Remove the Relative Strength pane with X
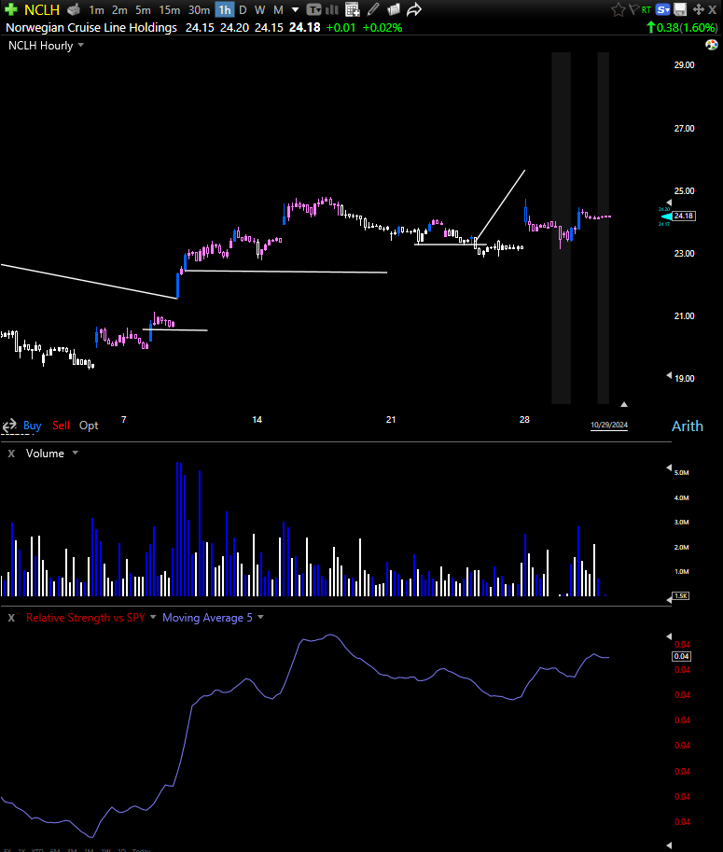Image resolution: width=723 pixels, height=852 pixels. (11, 618)
